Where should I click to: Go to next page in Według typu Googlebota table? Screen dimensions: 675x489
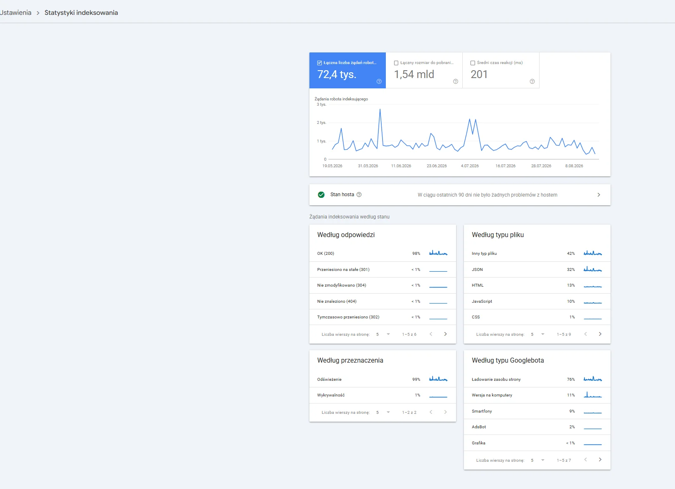(x=600, y=460)
